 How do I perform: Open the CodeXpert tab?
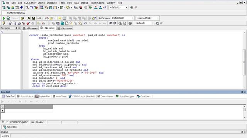pyautogui.click(x=144, y=96)
